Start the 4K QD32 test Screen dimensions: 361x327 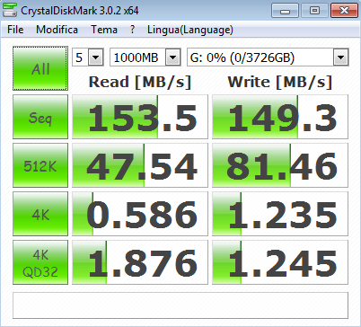tap(40, 262)
